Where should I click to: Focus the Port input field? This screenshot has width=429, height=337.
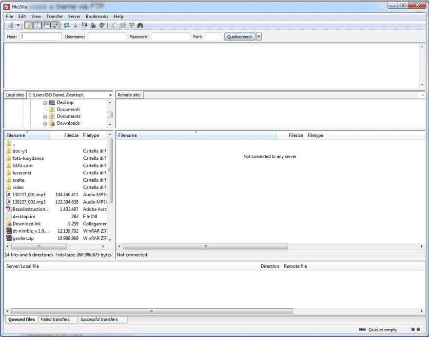pyautogui.click(x=213, y=37)
